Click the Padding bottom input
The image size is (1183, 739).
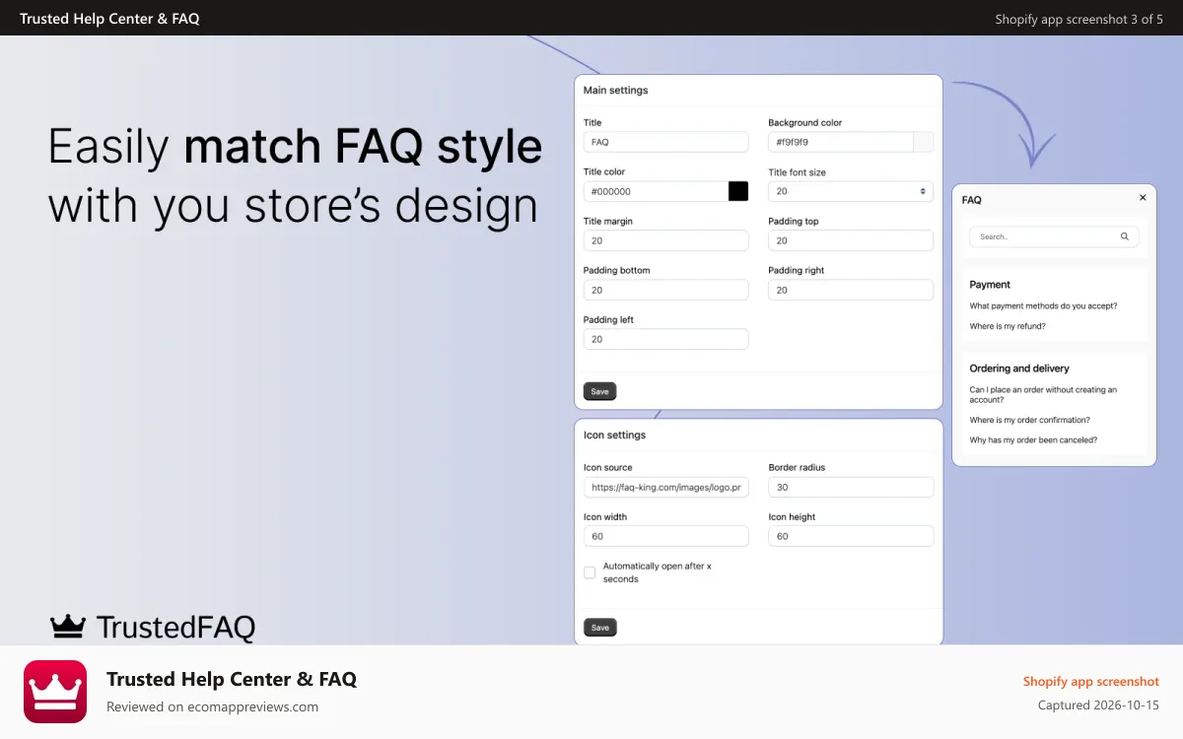coord(665,290)
